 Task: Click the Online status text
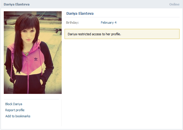tap(174, 4)
